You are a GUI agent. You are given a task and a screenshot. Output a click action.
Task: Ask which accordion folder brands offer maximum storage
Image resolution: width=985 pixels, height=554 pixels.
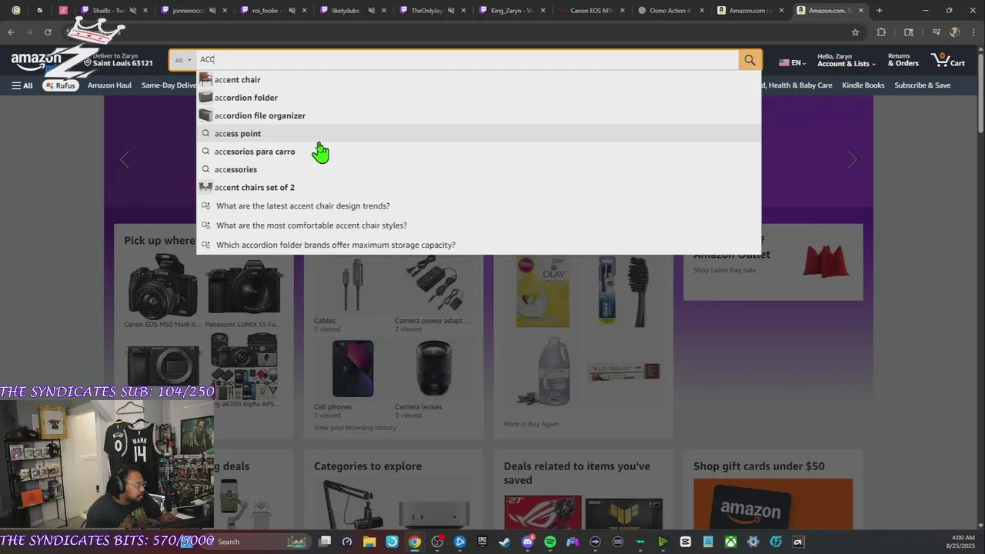479,245
